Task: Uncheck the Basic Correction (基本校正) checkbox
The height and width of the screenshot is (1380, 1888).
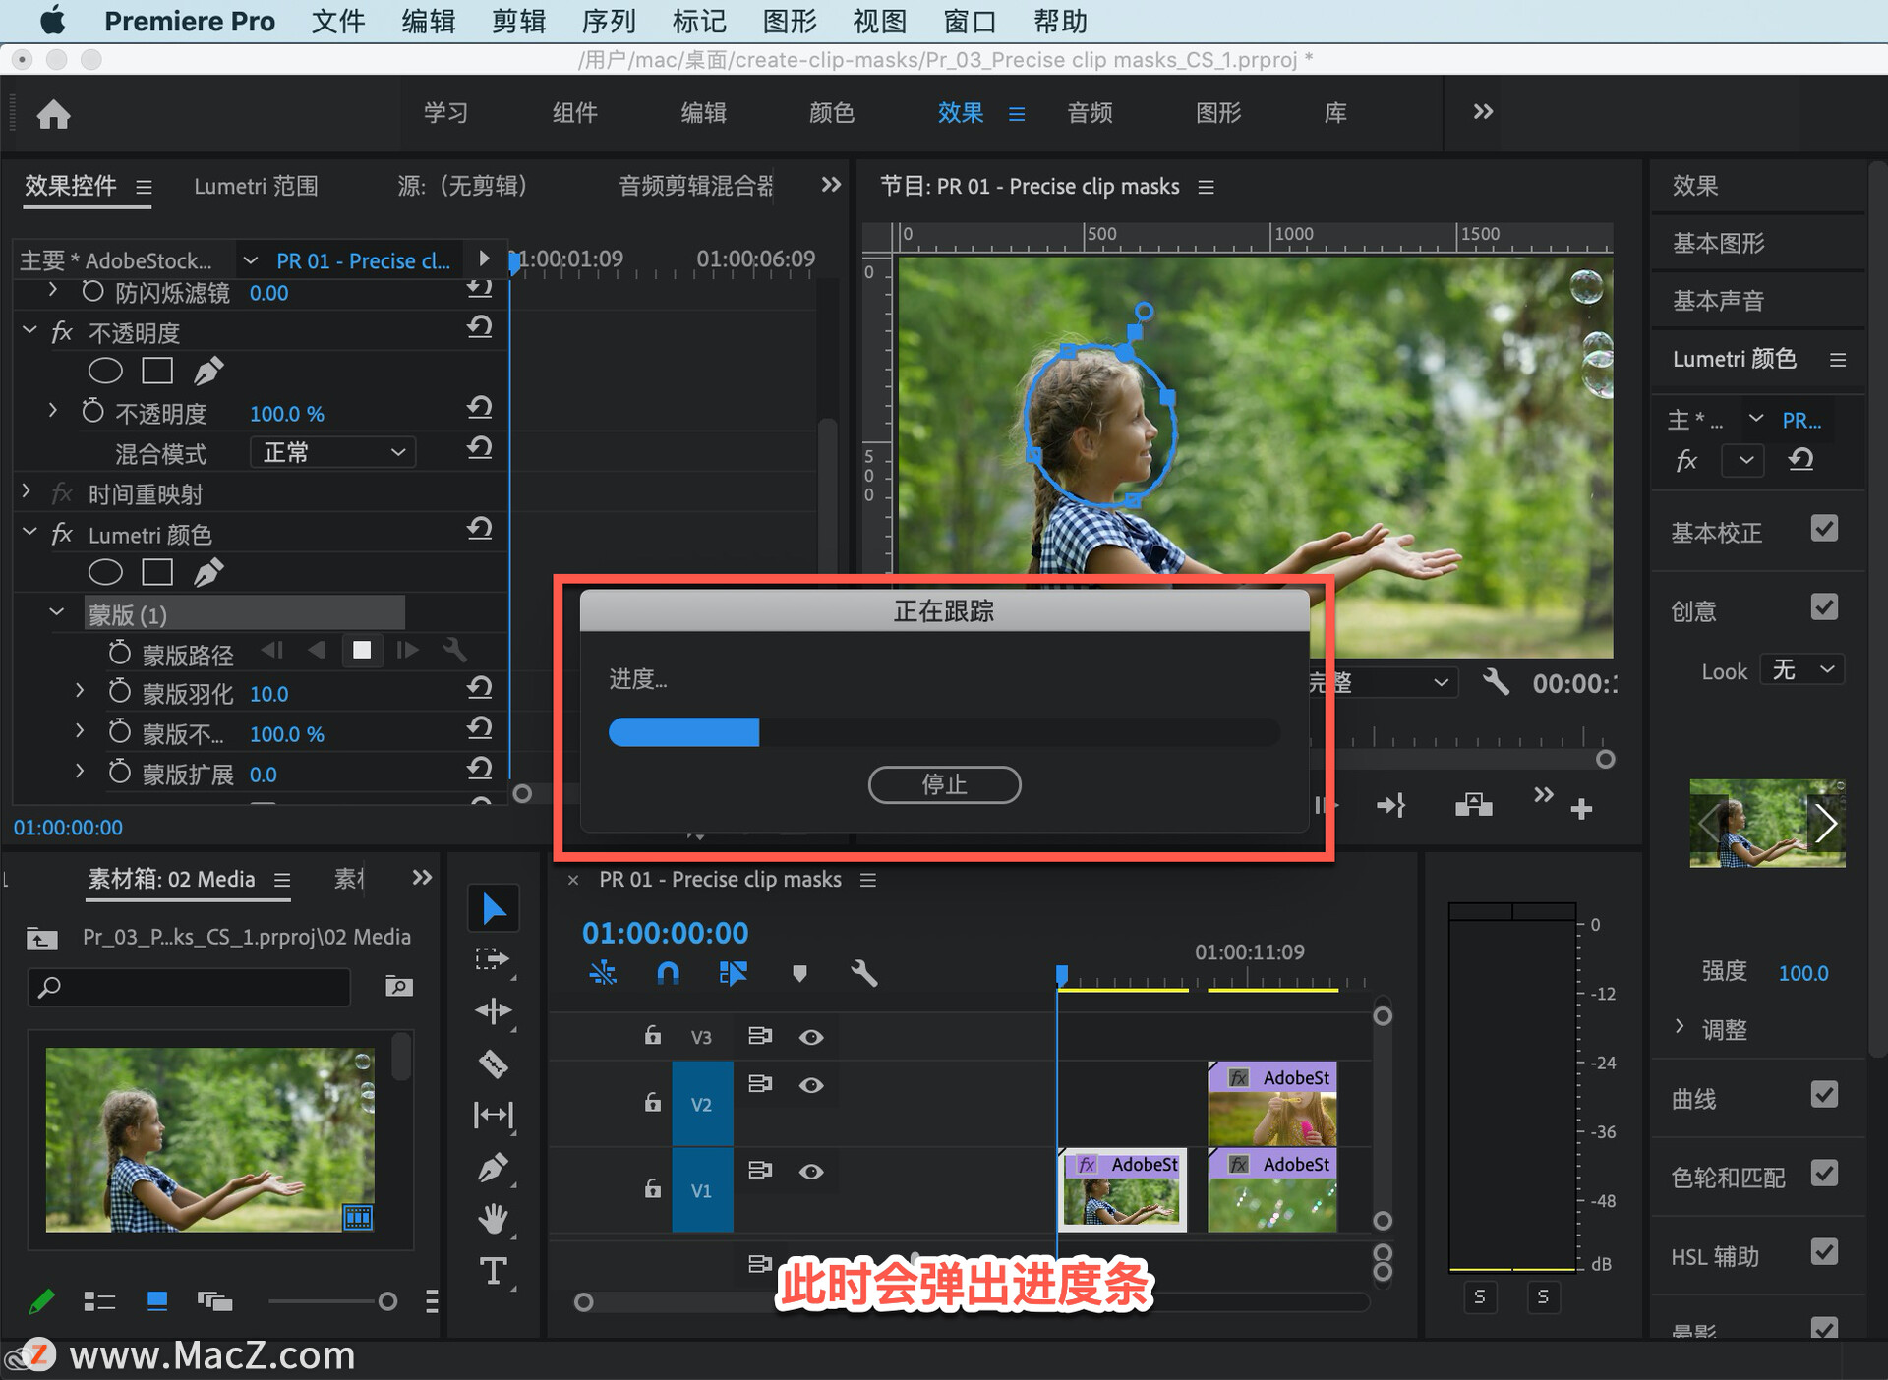Action: tap(1824, 529)
